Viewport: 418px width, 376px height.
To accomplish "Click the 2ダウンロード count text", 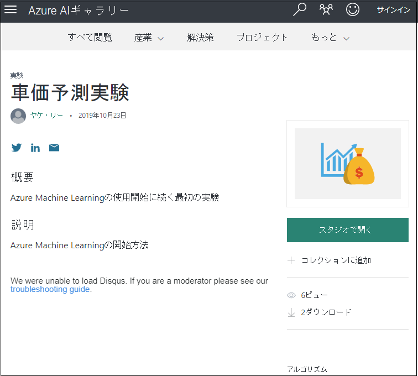I will 326,312.
